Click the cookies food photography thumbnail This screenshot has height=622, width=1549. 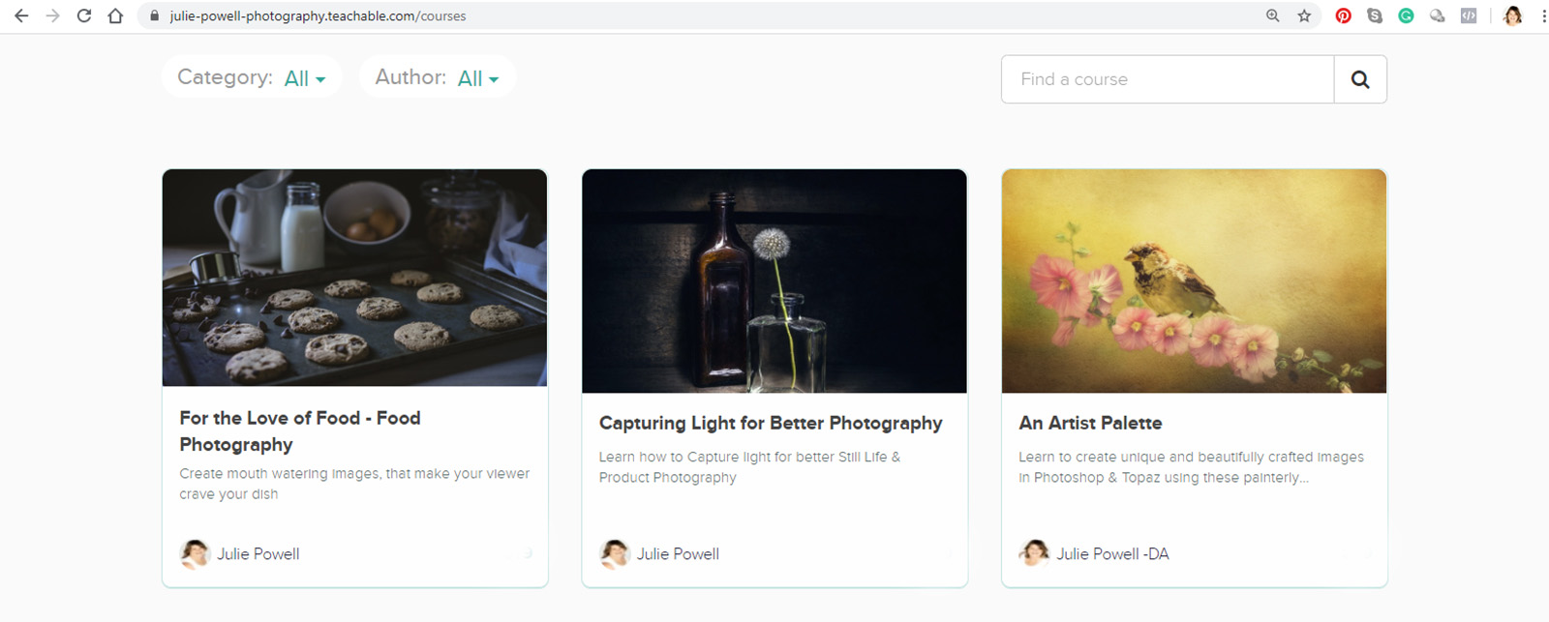tap(354, 278)
